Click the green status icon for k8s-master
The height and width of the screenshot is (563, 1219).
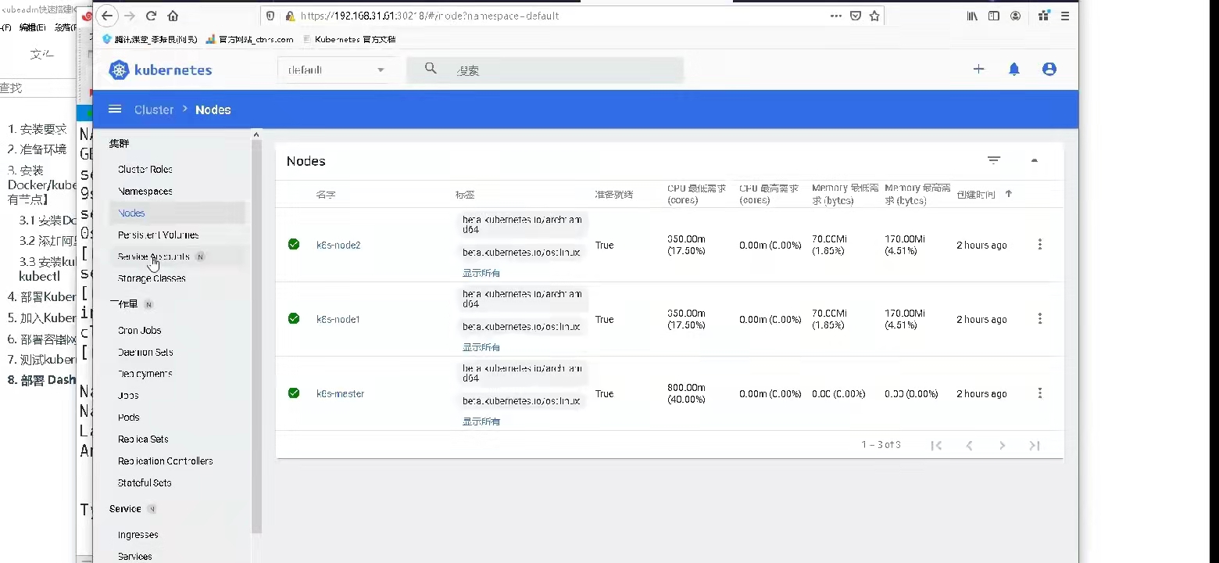click(294, 393)
